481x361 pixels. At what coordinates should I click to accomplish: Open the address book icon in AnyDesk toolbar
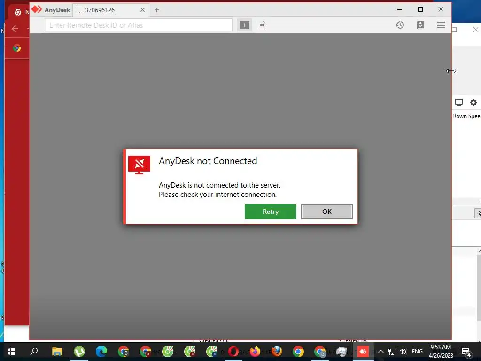tap(420, 25)
